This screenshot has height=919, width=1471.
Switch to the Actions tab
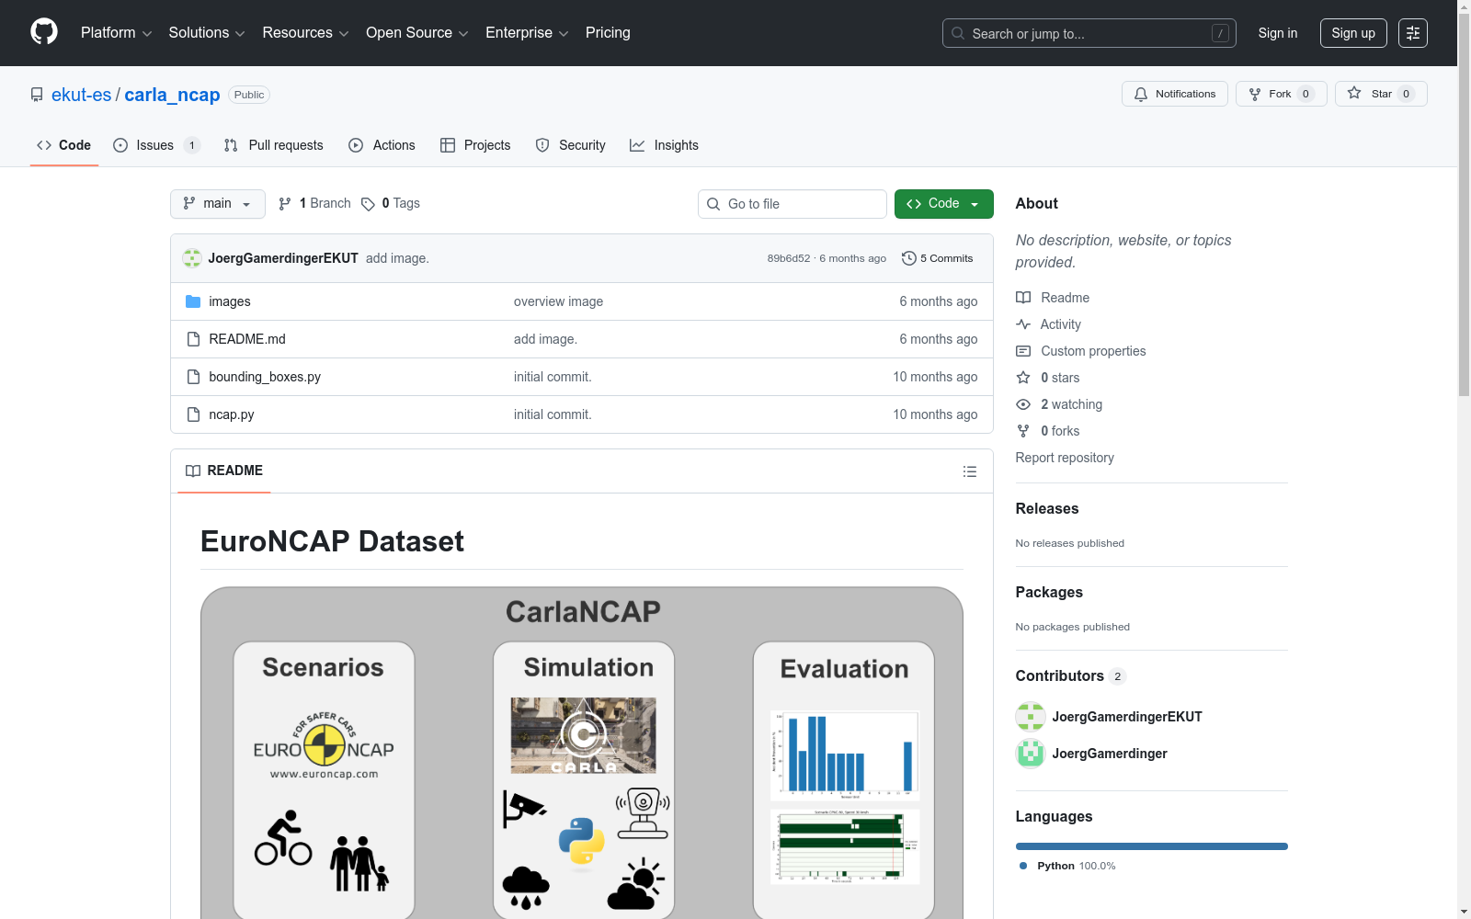(382, 145)
